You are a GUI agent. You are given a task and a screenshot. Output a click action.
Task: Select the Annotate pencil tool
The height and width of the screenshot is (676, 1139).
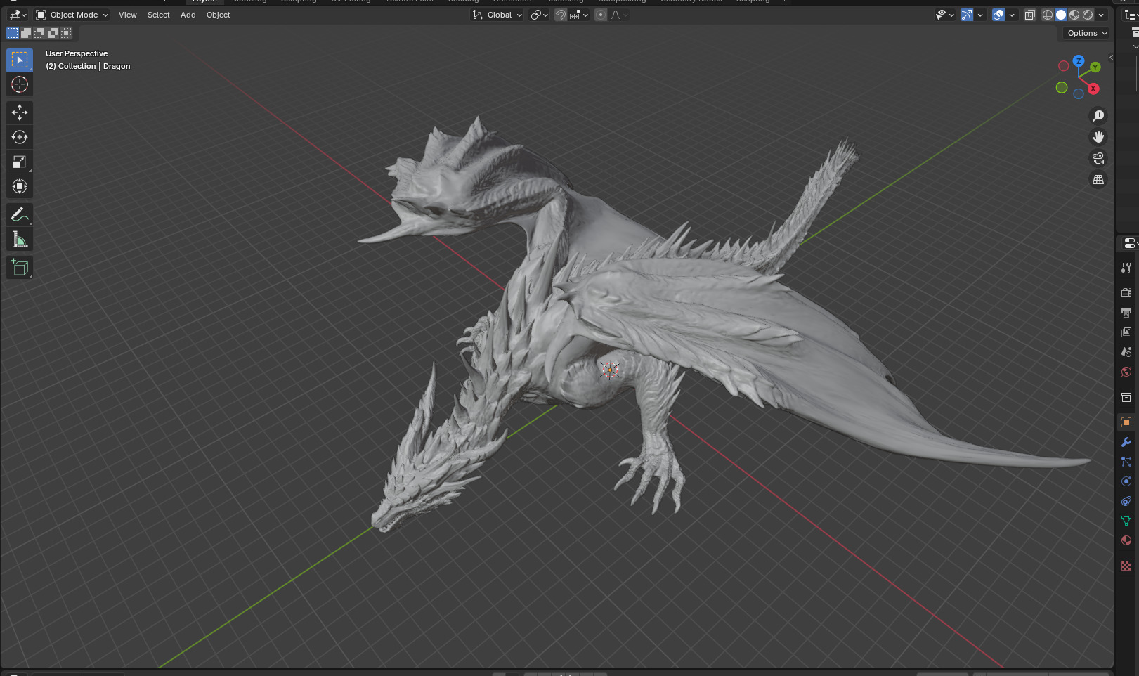(20, 214)
